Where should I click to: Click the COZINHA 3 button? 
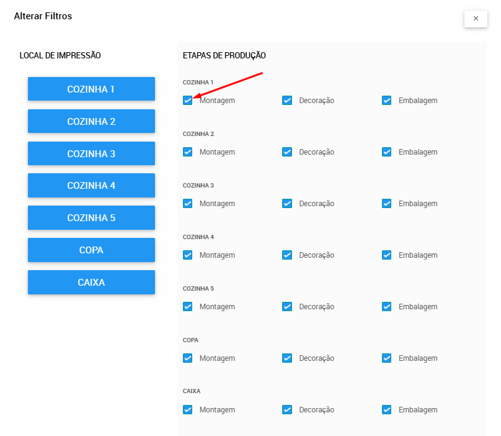pos(91,153)
